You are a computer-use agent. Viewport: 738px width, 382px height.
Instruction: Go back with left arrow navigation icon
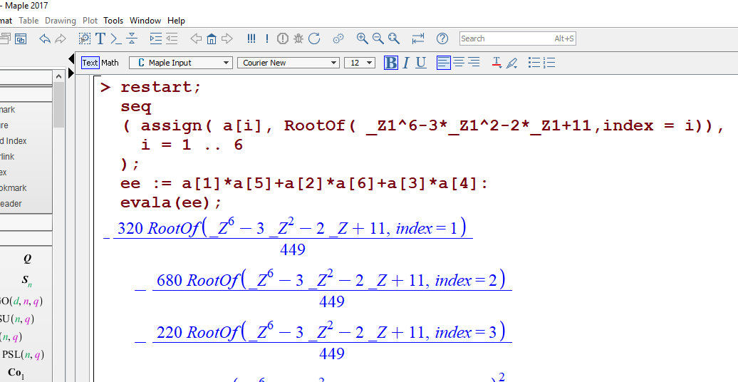click(x=196, y=38)
